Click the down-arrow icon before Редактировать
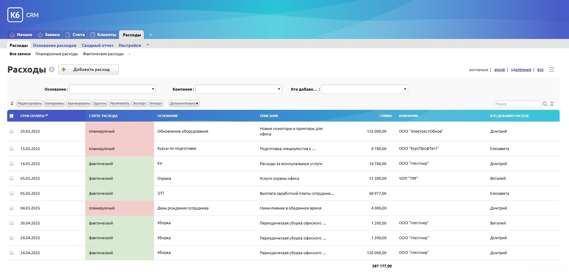The image size is (569, 277). (12, 104)
